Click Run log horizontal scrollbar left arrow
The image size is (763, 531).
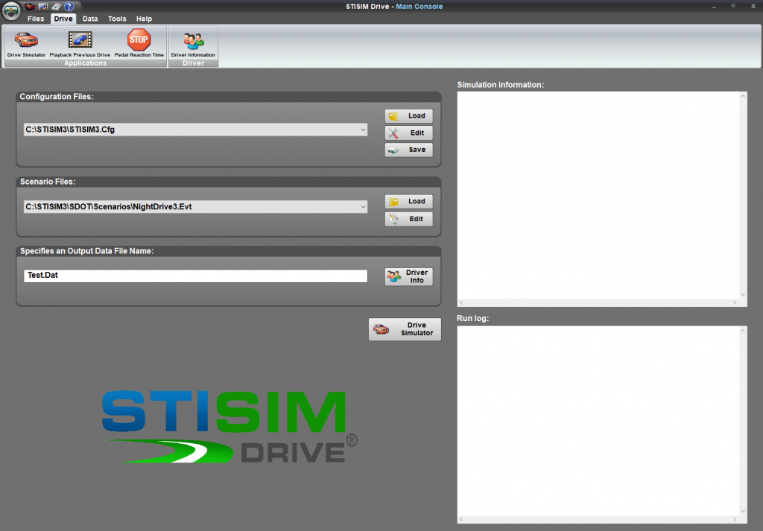tap(461, 519)
